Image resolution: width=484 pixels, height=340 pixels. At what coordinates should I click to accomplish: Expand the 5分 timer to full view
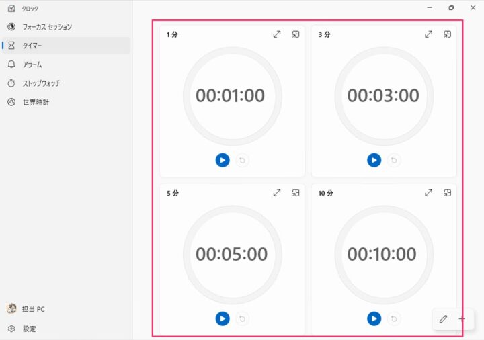276,193
